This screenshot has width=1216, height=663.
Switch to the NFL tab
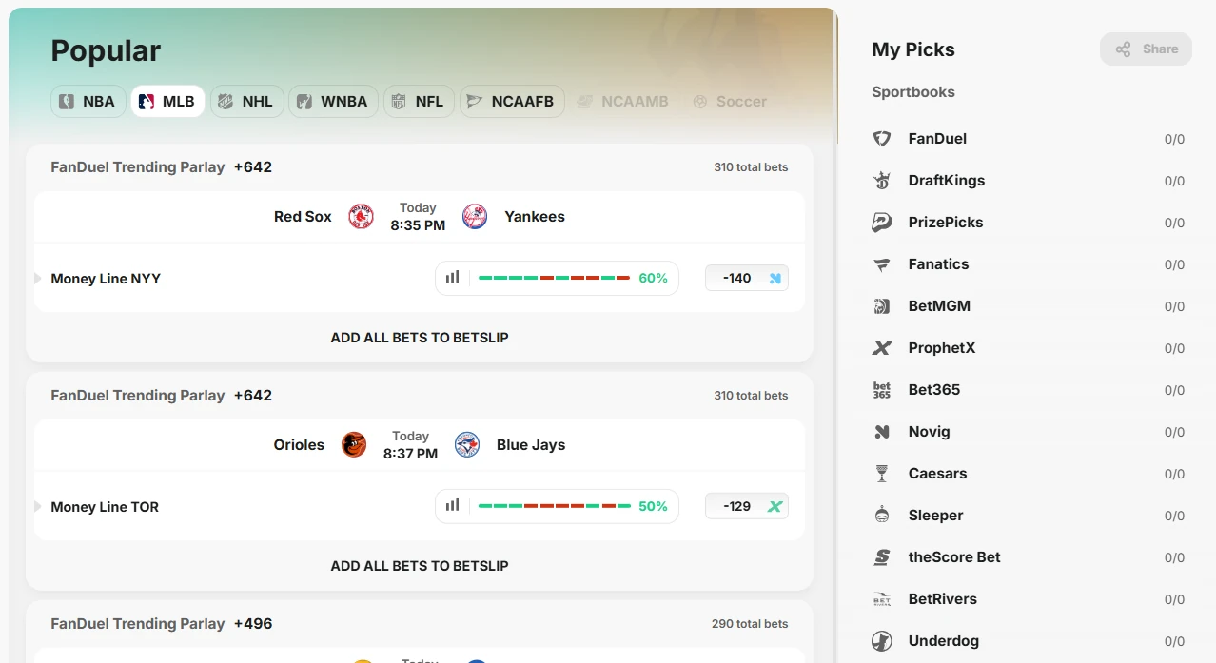pyautogui.click(x=419, y=102)
